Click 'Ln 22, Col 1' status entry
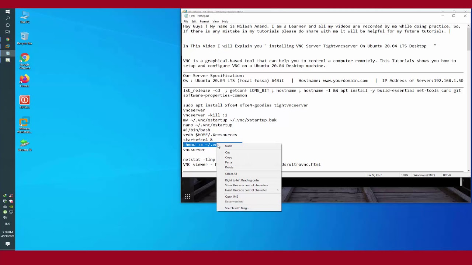The height and width of the screenshot is (265, 472). tap(376, 175)
